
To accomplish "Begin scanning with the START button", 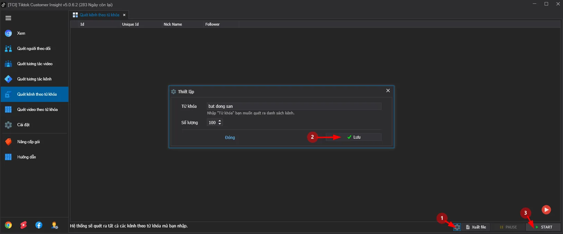I will click(544, 227).
